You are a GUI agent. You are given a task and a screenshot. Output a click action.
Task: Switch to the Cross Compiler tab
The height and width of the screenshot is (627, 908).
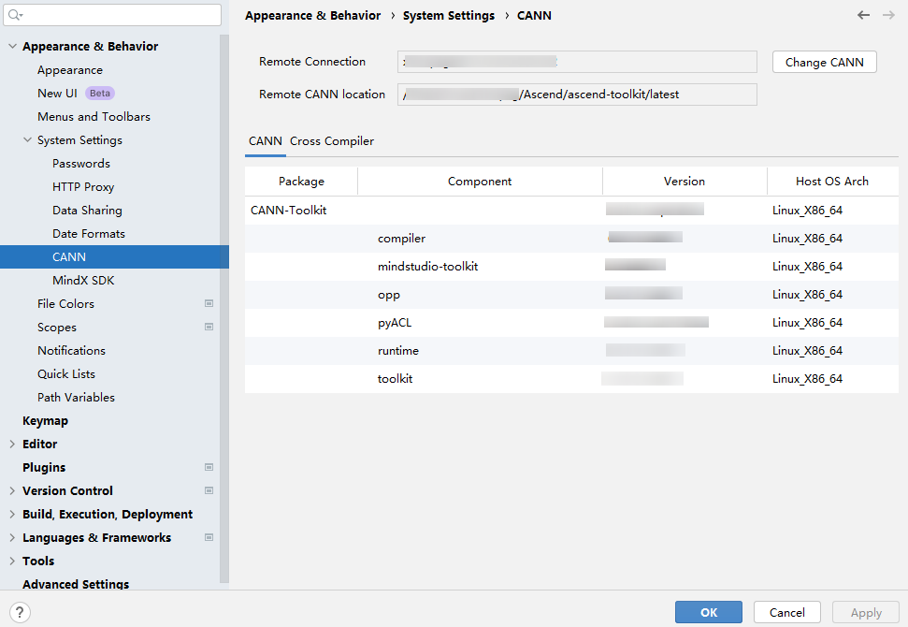[332, 141]
